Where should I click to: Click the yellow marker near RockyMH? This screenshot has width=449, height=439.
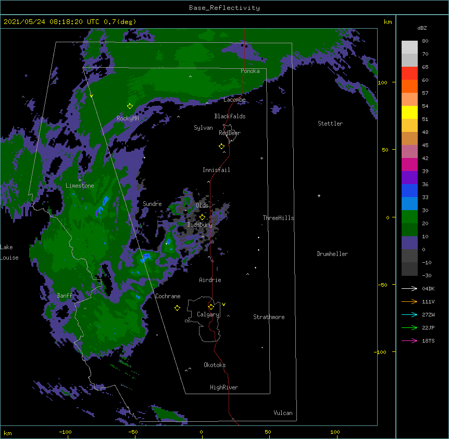[x=130, y=106]
